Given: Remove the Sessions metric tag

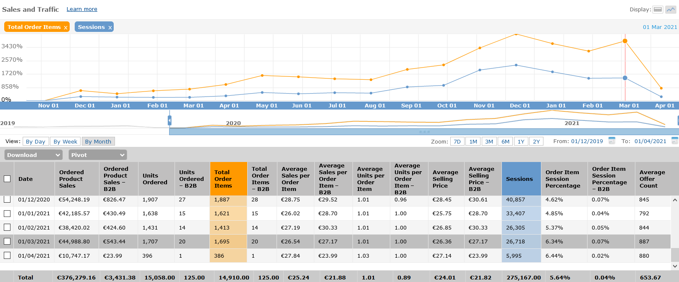Looking at the screenshot, I should (110, 27).
